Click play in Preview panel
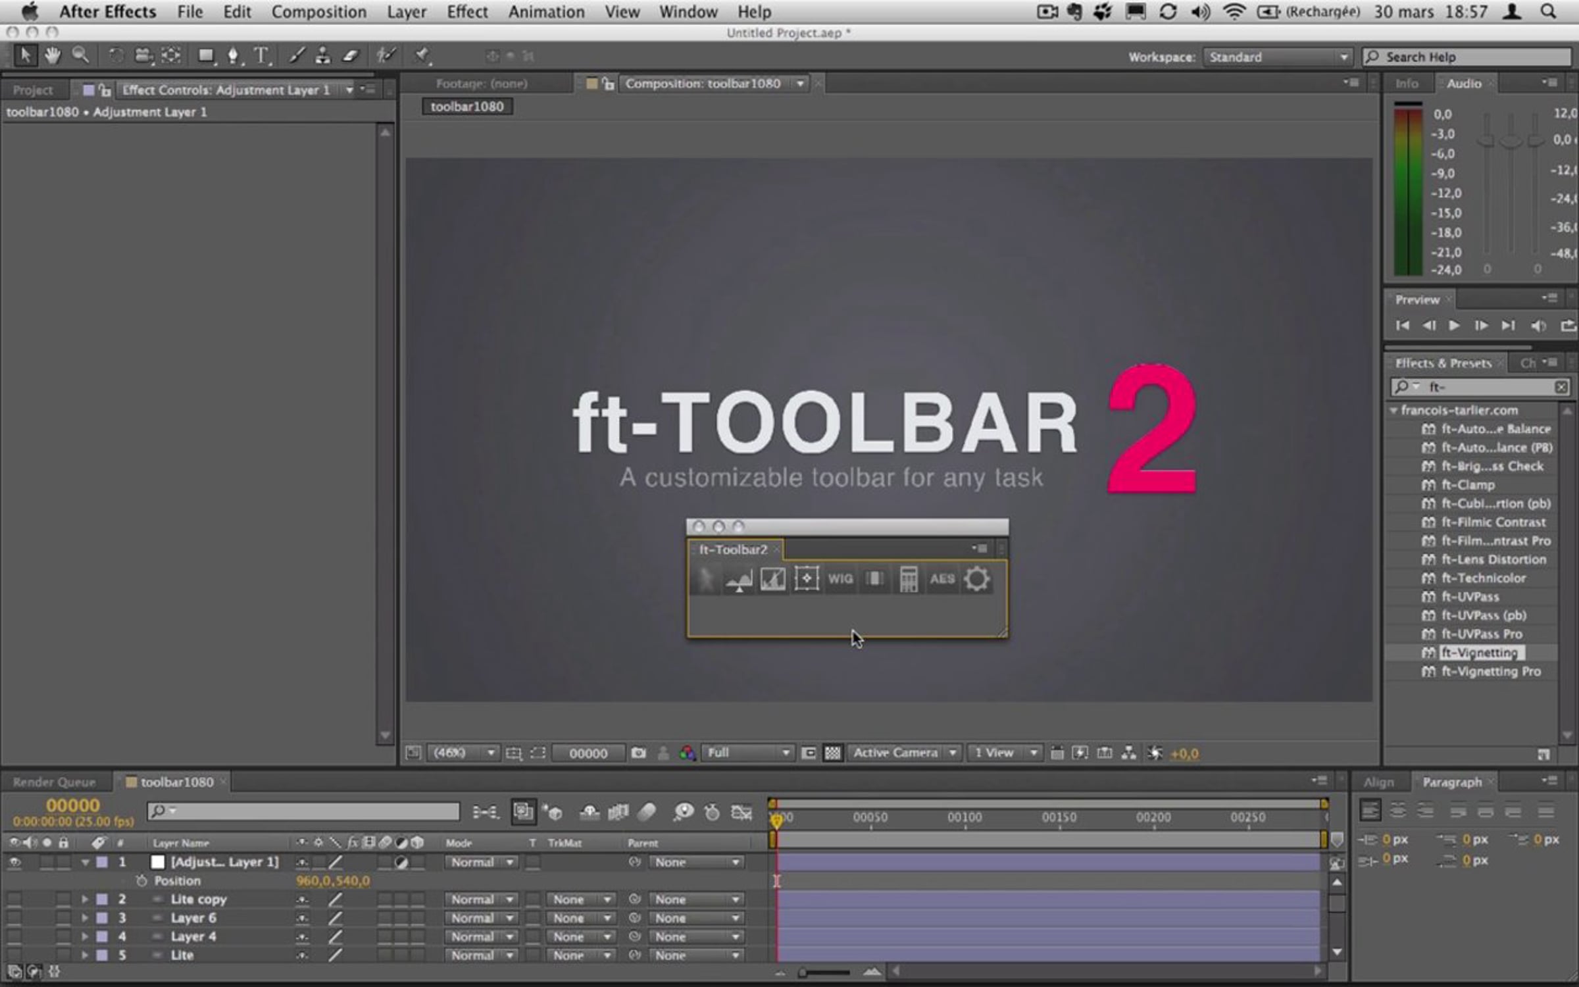Screen dimensions: 1579x987 1455,326
